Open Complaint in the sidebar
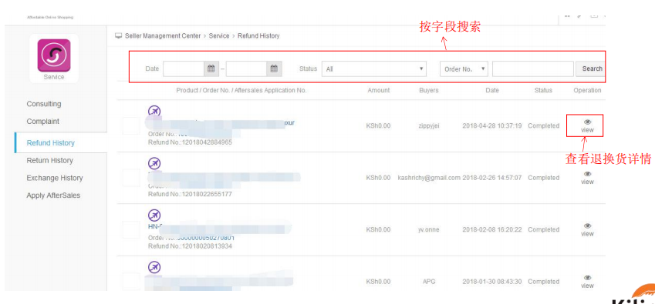The image size is (655, 304). coord(43,121)
